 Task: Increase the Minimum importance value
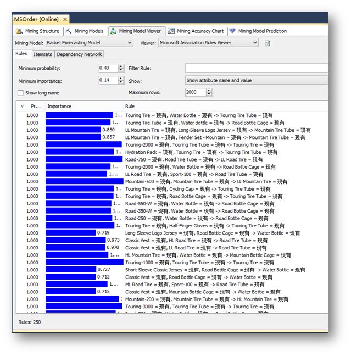pyautogui.click(x=121, y=79)
